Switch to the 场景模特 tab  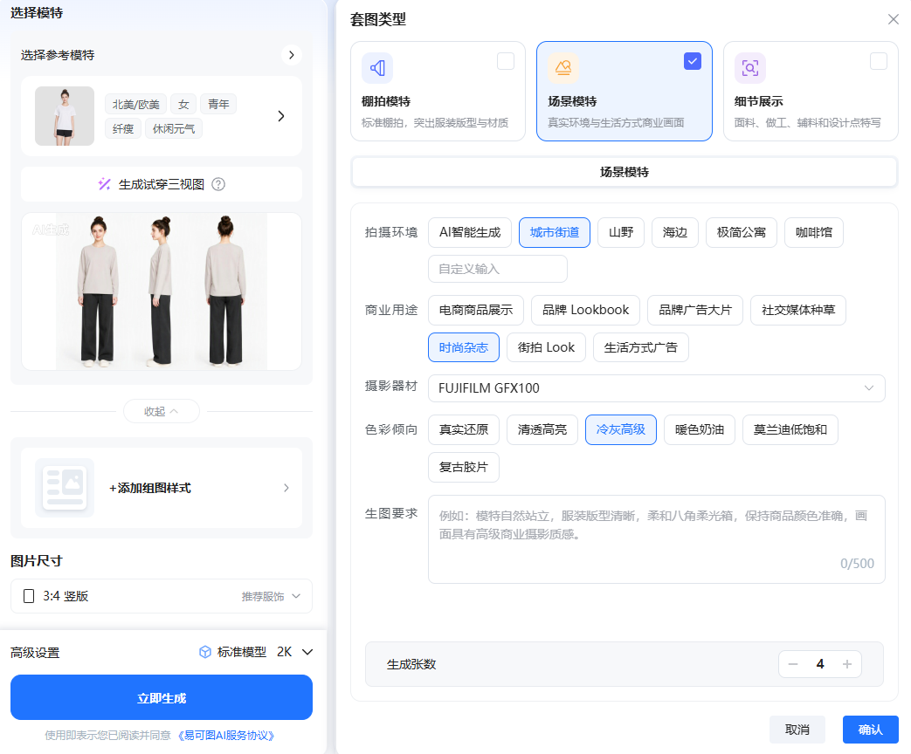624,172
